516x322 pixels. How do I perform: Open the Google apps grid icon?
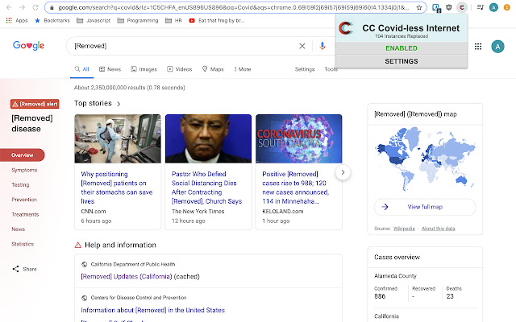[x=478, y=47]
